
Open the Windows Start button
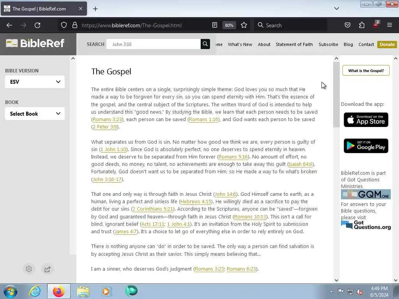(x=11, y=291)
